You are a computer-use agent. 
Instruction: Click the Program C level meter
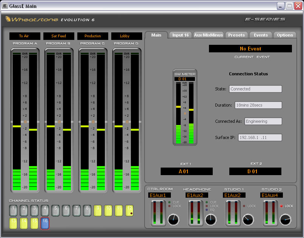point(93,121)
